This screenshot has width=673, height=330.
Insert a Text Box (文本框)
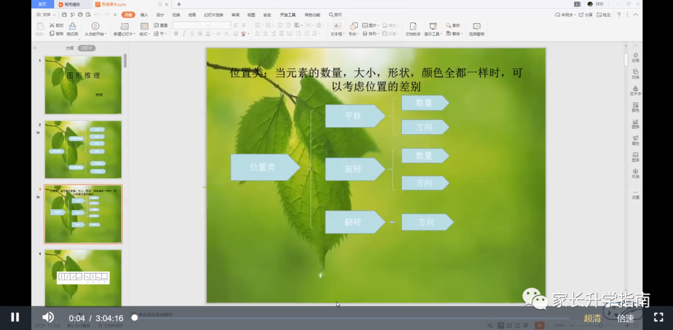pyautogui.click(x=337, y=29)
